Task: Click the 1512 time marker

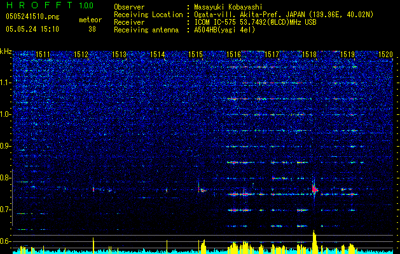Action: [x=81, y=54]
